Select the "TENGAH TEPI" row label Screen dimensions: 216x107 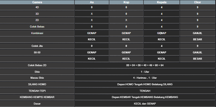(x=37, y=91)
